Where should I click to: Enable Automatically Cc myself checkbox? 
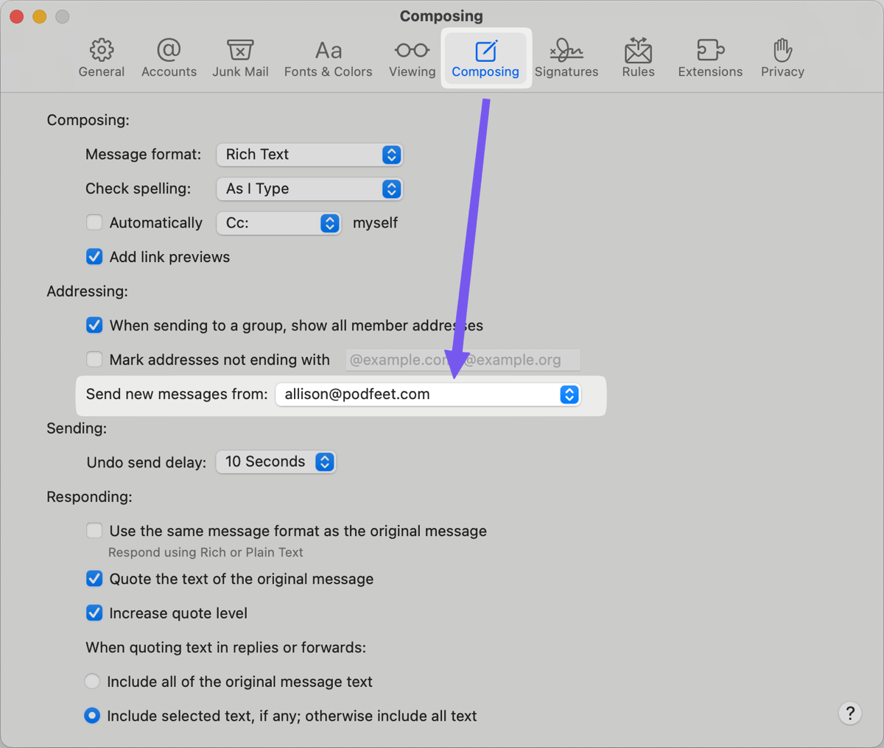[x=94, y=222]
